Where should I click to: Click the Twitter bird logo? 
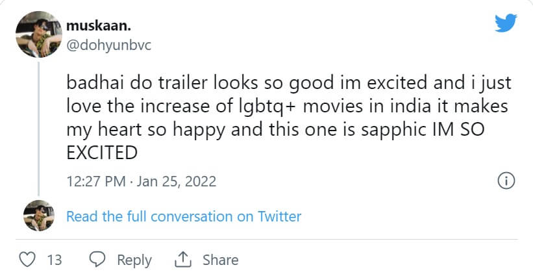point(506,23)
